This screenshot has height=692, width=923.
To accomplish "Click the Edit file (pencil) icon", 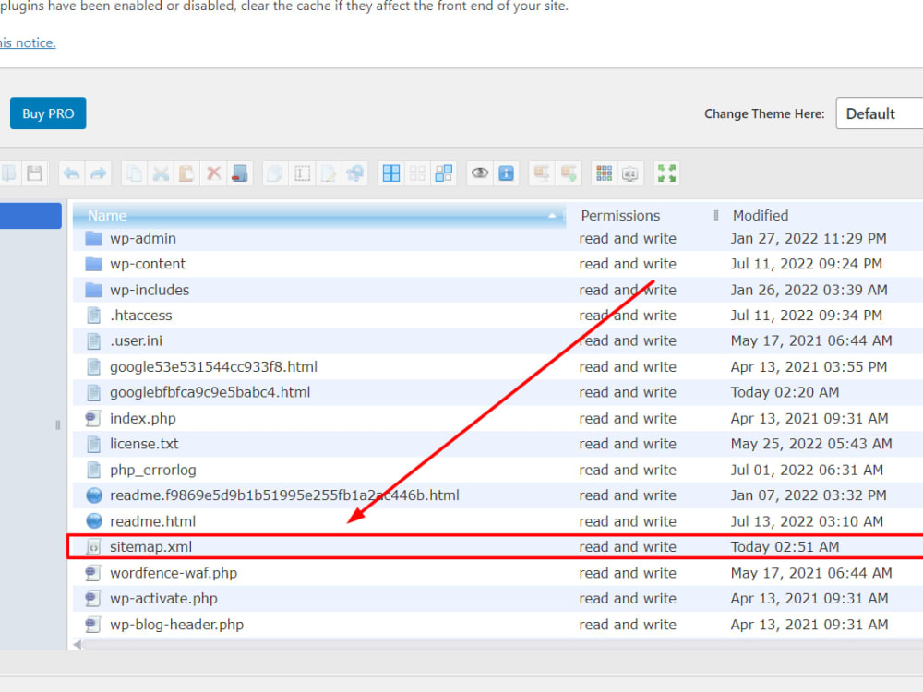I will [329, 173].
